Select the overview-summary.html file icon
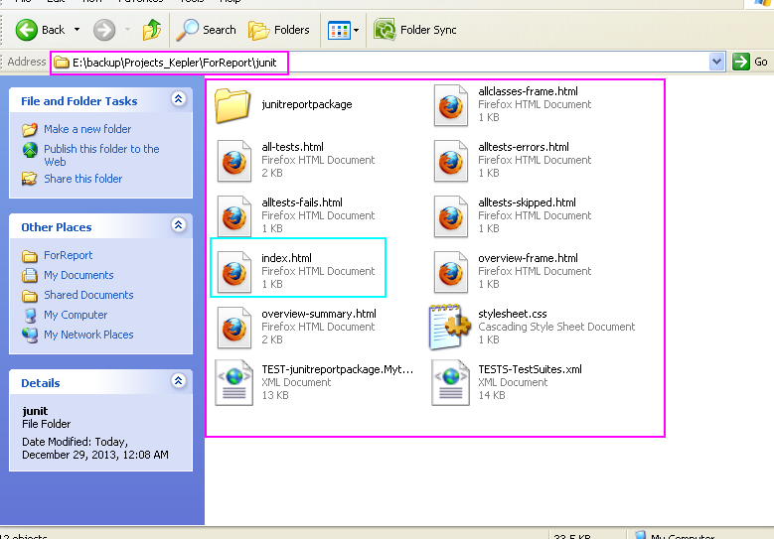The image size is (774, 539). pyautogui.click(x=233, y=328)
